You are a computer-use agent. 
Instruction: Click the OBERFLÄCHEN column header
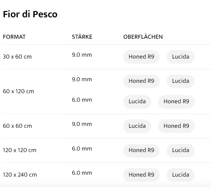pos(143,37)
